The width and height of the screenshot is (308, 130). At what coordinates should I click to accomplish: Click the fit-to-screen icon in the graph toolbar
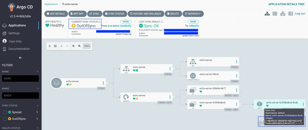point(55,46)
